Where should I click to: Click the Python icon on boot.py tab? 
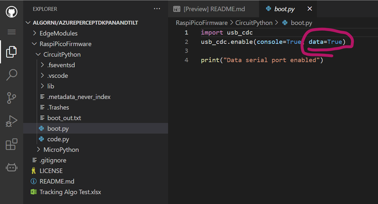pyautogui.click(x=268, y=9)
